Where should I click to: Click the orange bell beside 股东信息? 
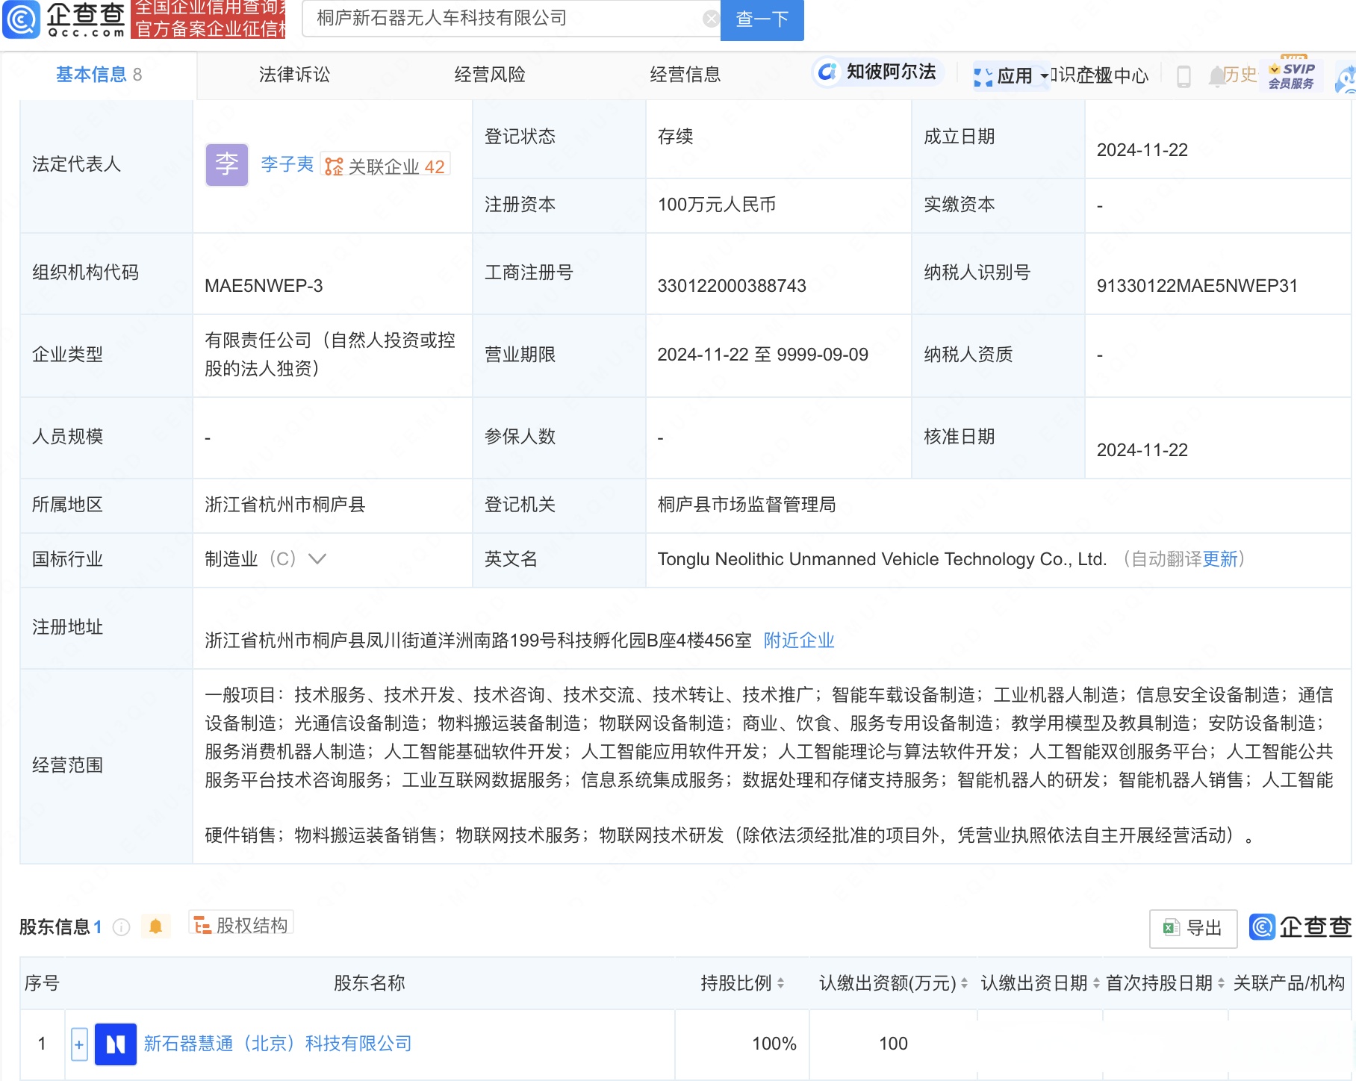pyautogui.click(x=156, y=925)
